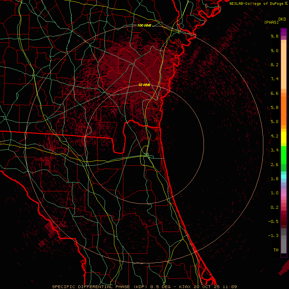Click the cyan band on the color scale

pyautogui.click(x=284, y=177)
